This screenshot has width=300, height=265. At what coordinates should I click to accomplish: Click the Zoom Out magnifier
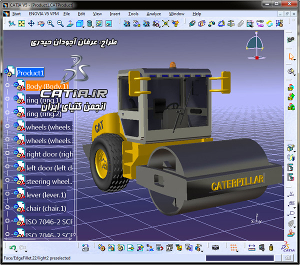(x=60, y=23)
